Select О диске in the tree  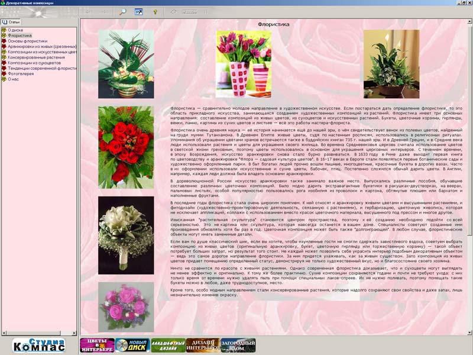point(15,30)
